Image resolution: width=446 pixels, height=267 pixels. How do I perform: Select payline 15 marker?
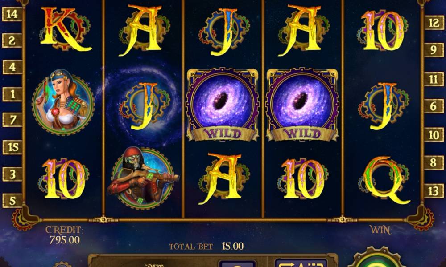[12, 147]
